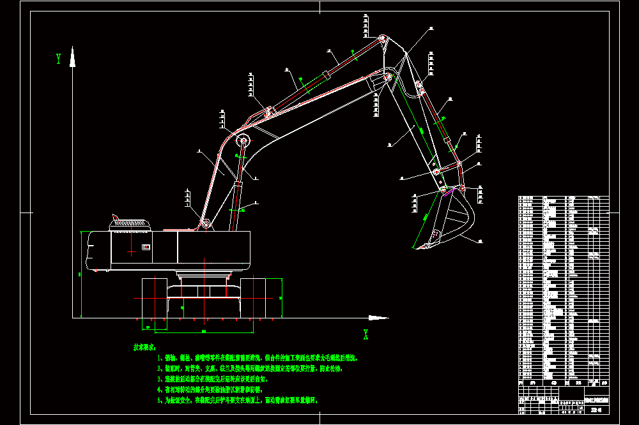Click the parts list table in the title block
Screen dimensions: 639x425
(564, 291)
